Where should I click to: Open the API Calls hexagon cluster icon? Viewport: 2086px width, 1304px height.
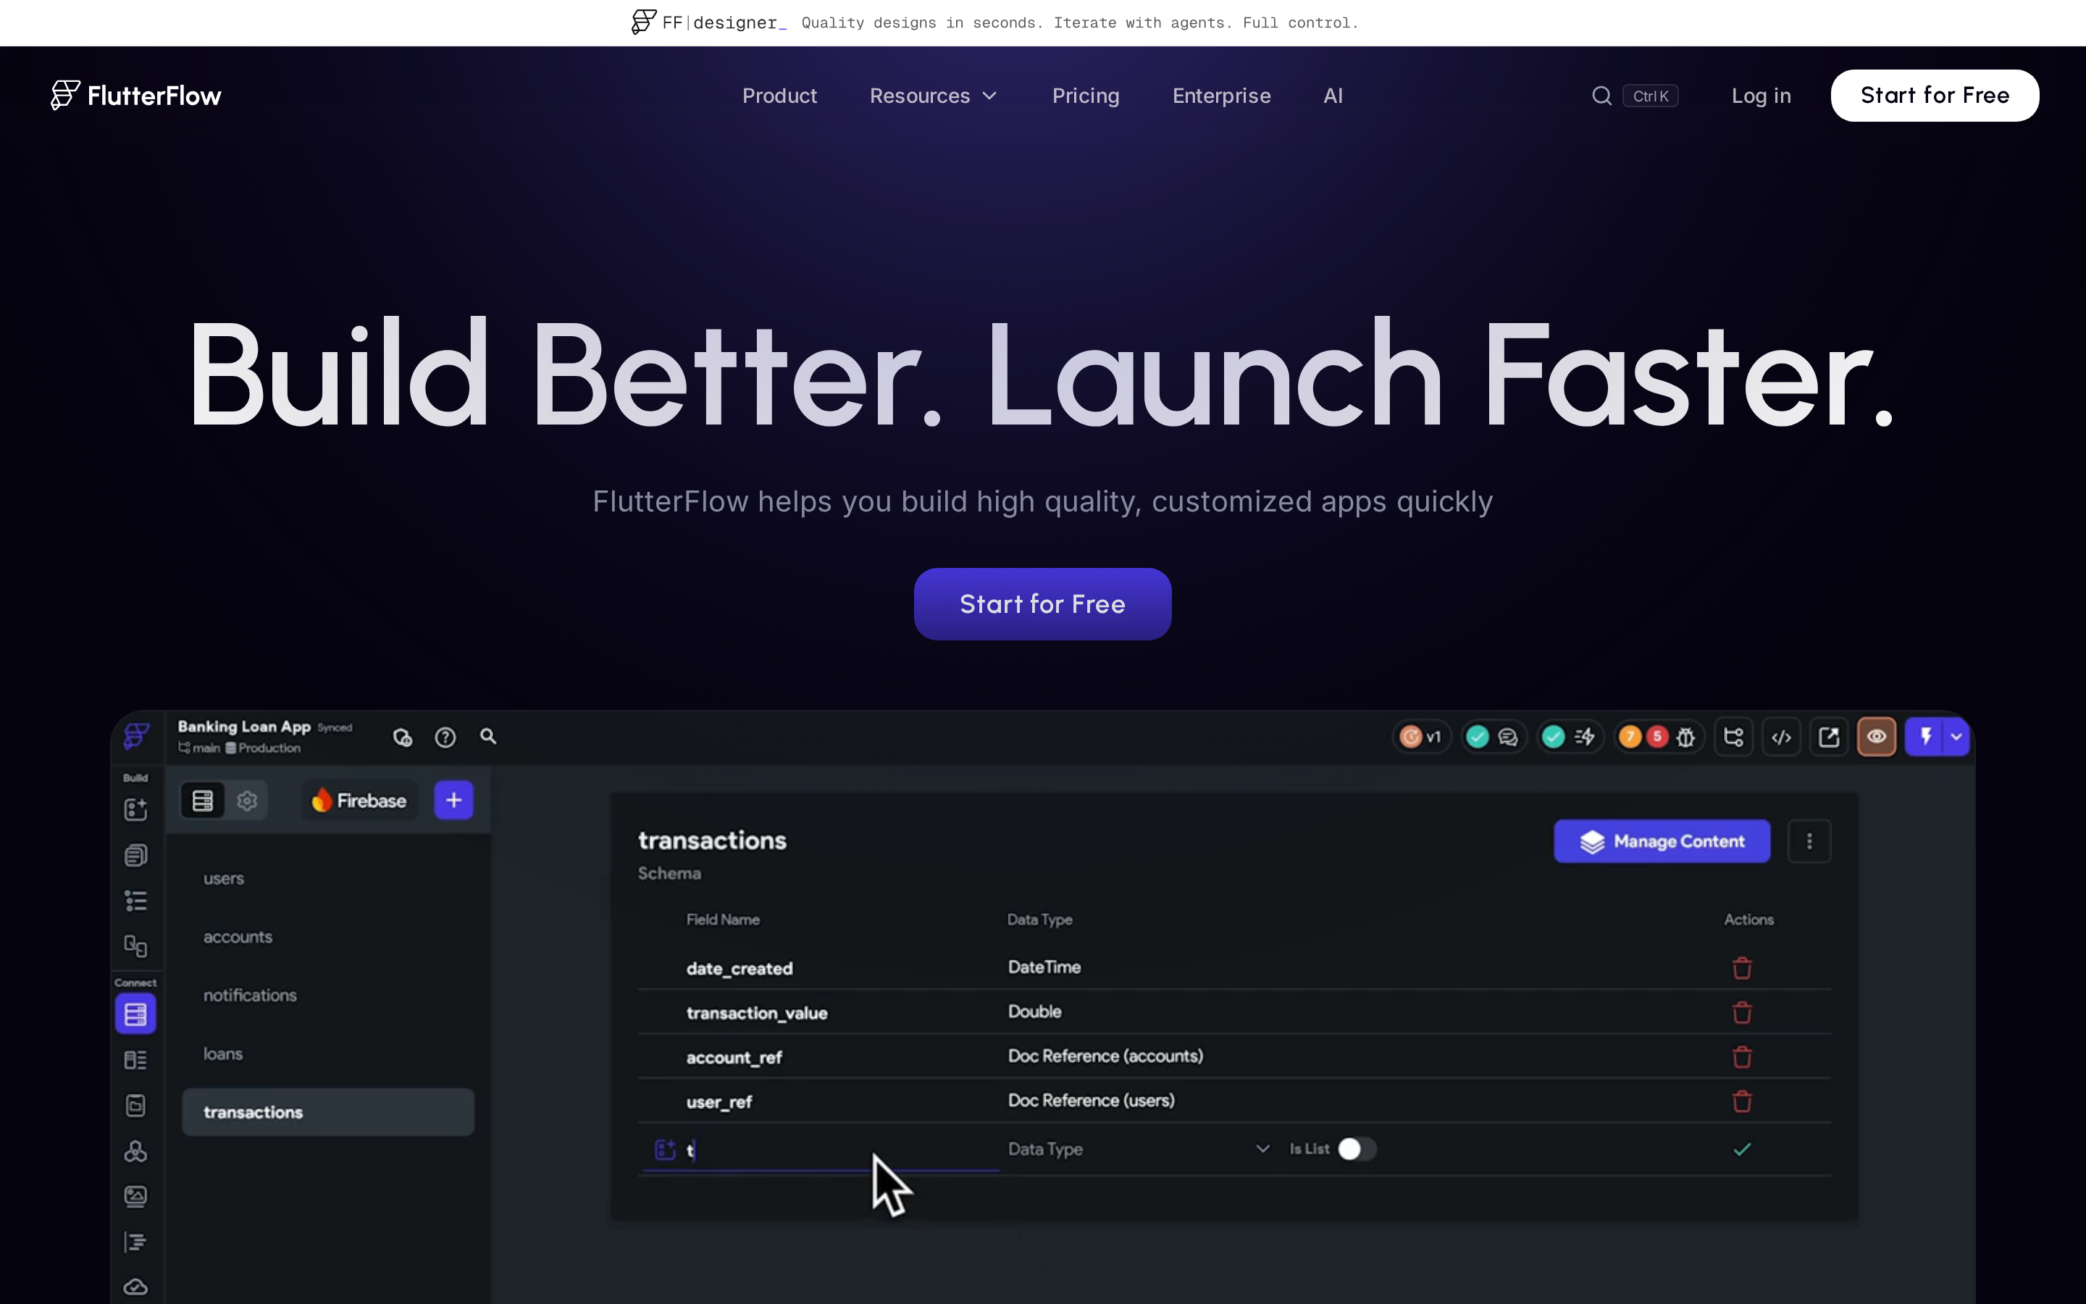pos(135,1151)
